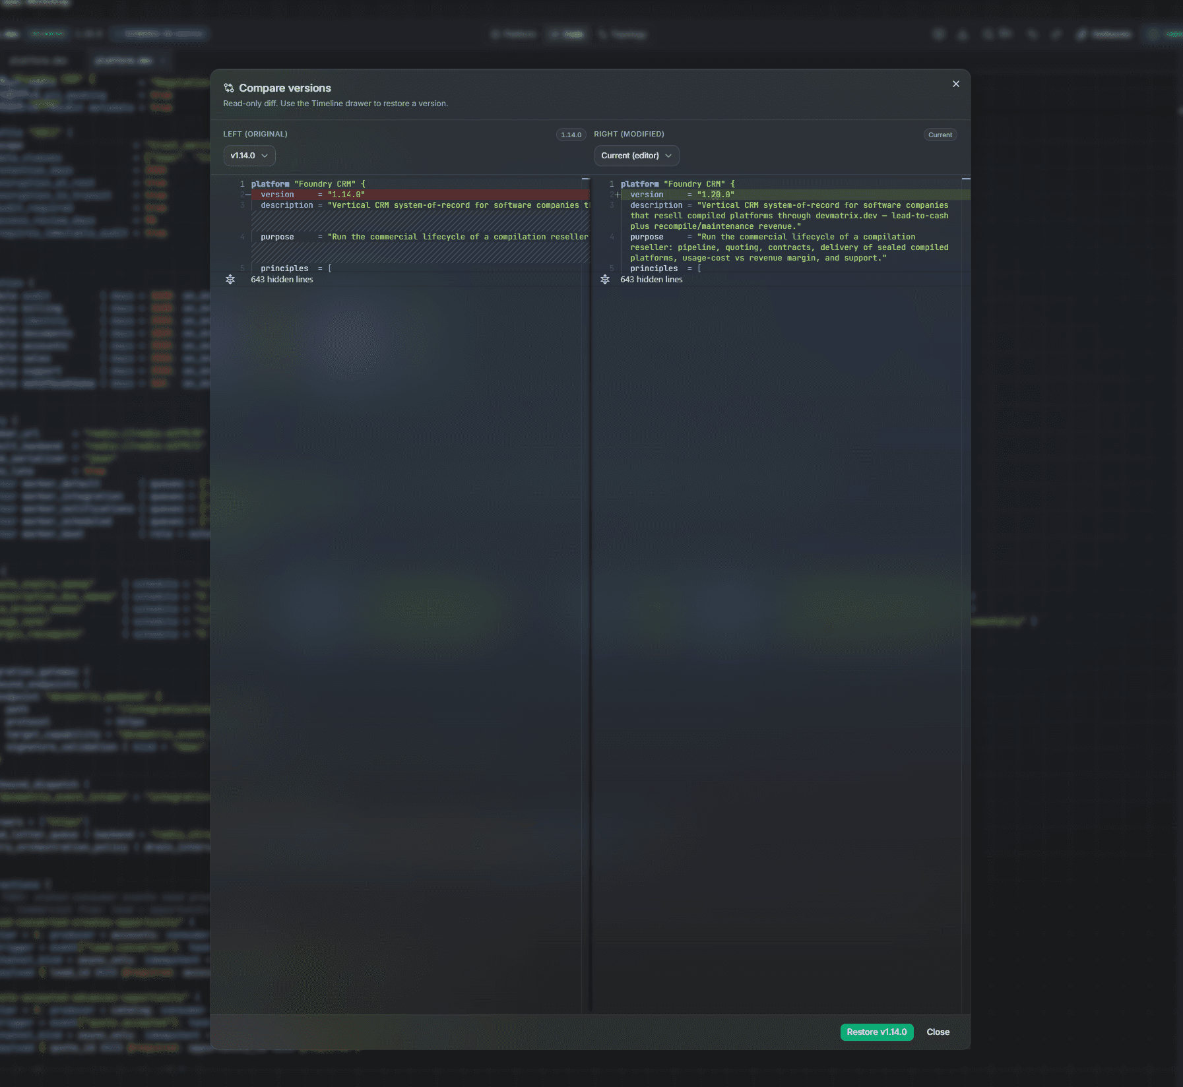Open the Current (editor) right version dropdown
Image resolution: width=1183 pixels, height=1087 pixels.
(637, 156)
